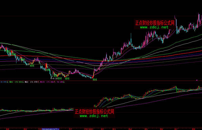Click the first partially cut indicator value 72.972
This screenshot has height=130, width=202.
pos(3,82)
